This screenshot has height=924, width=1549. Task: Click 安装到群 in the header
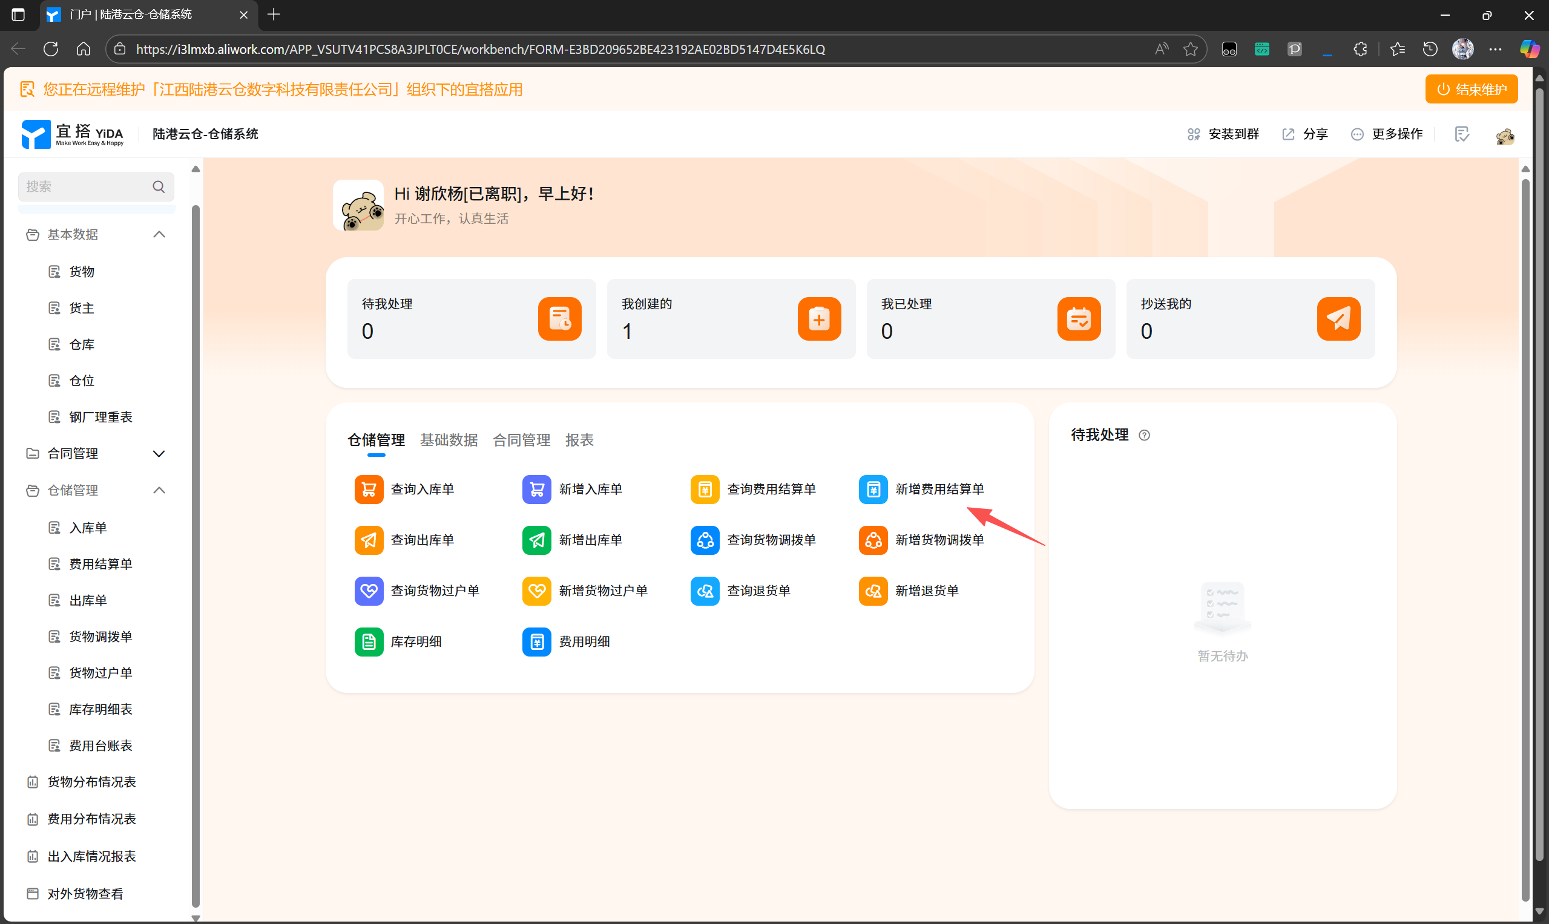[x=1223, y=134]
